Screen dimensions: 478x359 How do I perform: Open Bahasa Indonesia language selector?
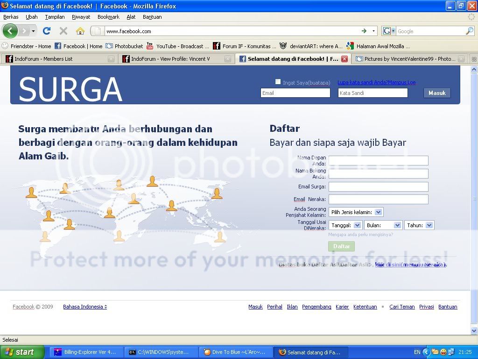(x=85, y=307)
